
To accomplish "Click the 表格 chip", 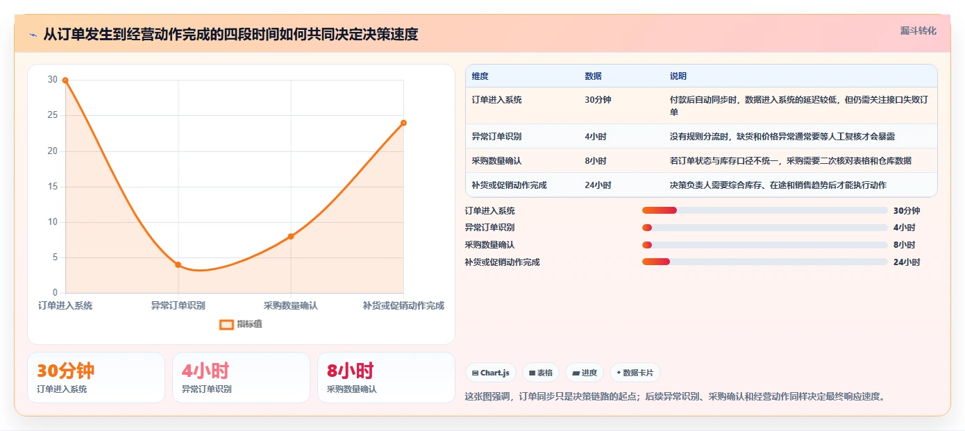I will [541, 373].
